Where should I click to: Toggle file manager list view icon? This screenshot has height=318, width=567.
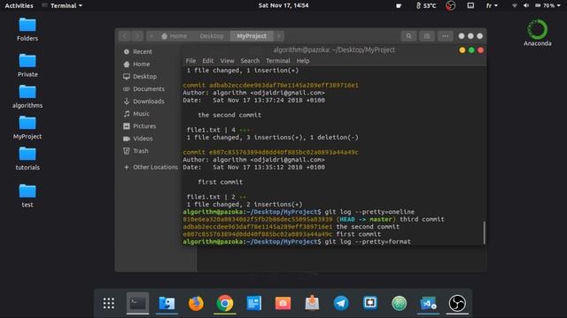(427, 36)
